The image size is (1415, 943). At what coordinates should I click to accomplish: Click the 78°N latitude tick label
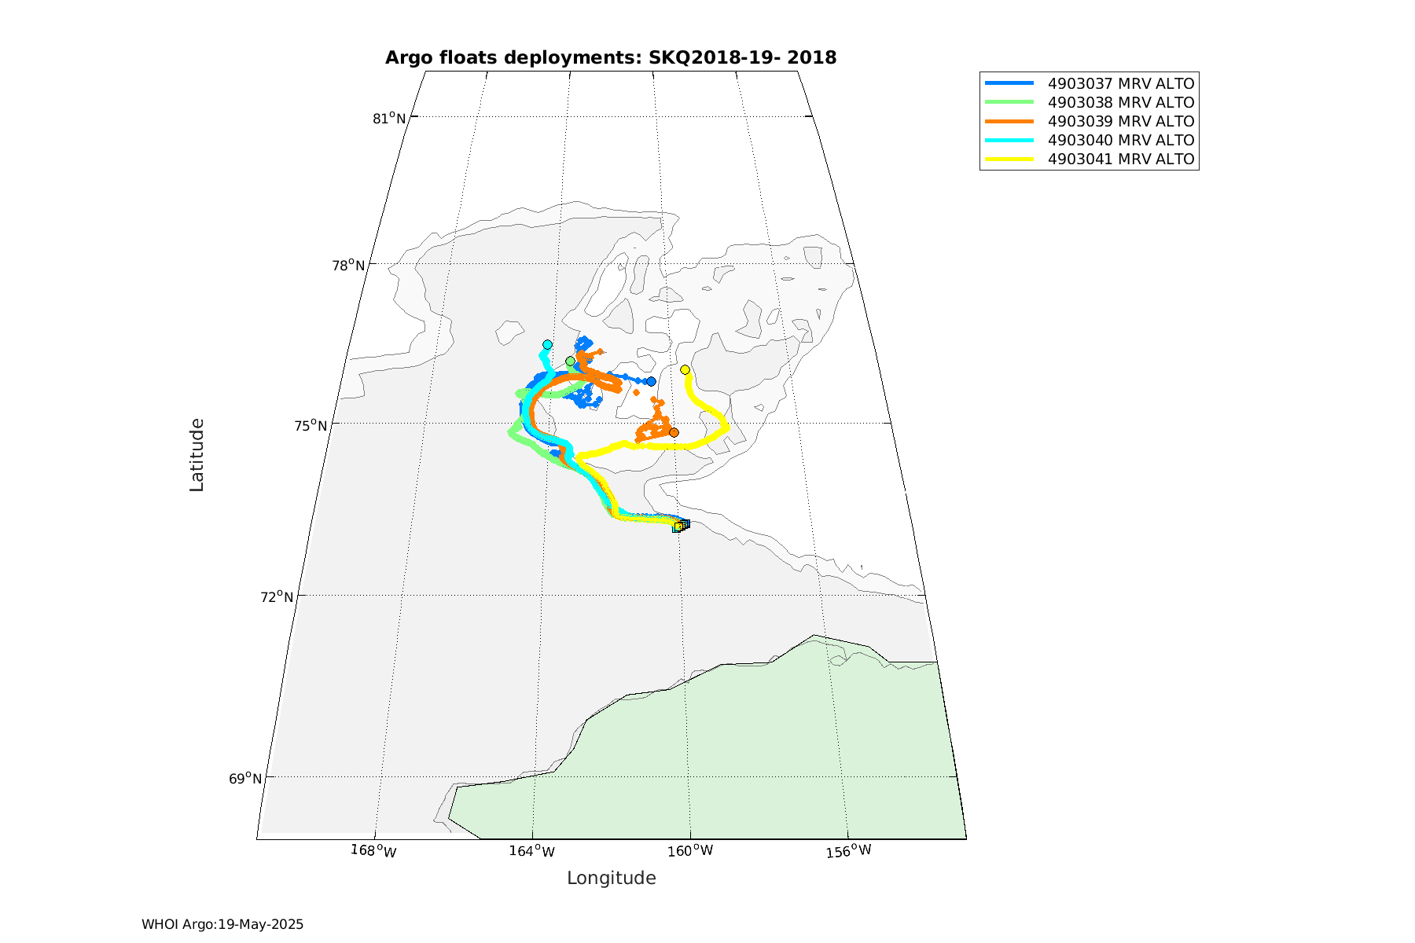tap(348, 265)
